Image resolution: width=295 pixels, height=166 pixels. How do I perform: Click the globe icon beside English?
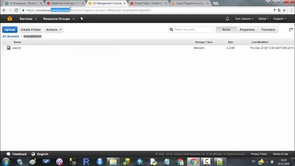(33, 154)
